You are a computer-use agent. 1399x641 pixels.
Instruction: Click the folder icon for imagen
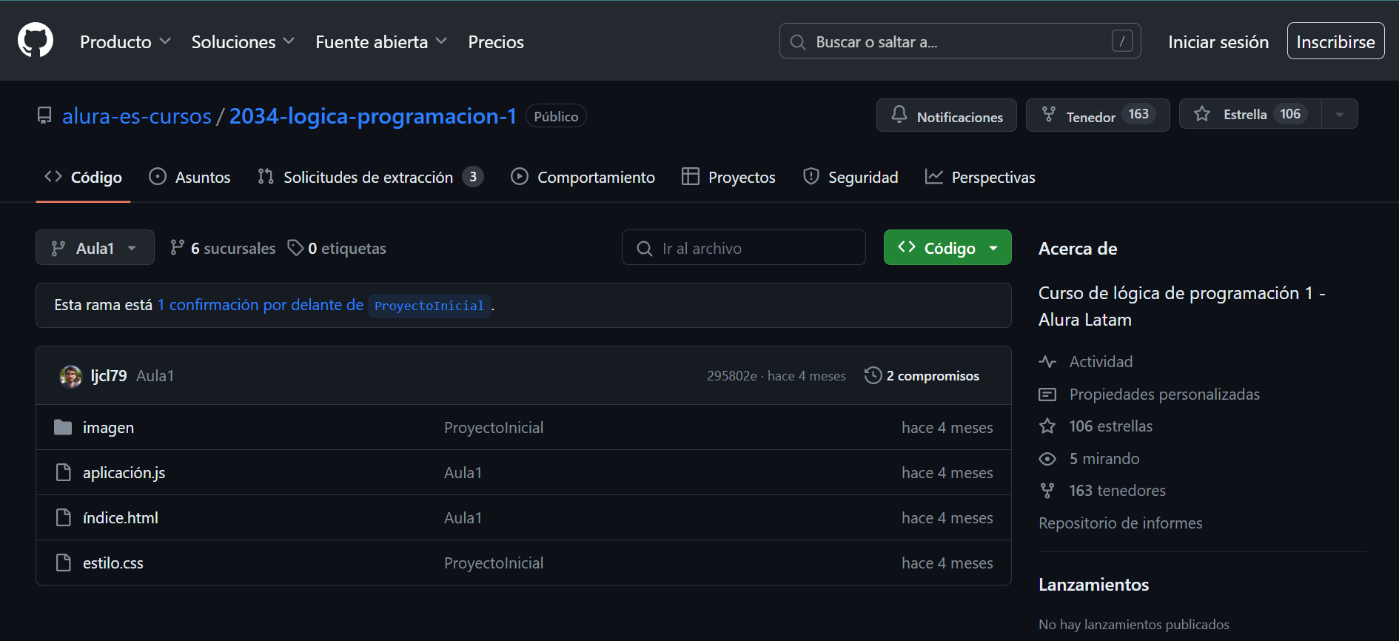(63, 427)
